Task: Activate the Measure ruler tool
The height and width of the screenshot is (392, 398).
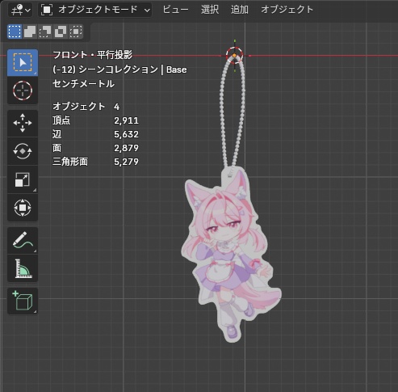Action: (23, 268)
